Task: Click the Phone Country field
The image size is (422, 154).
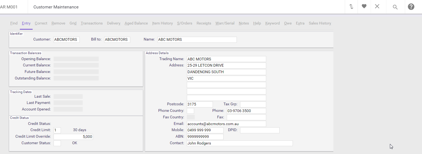Action: point(191,111)
